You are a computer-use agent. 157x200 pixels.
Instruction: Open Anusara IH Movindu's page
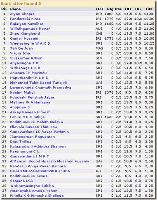click(x=28, y=73)
